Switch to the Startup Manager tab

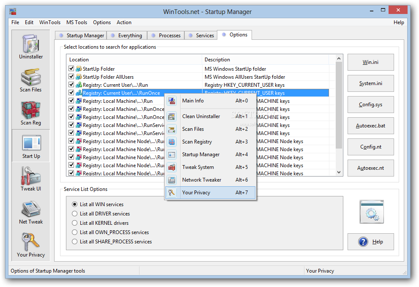pos(81,36)
